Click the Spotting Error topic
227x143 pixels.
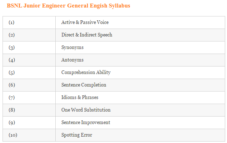(x=77, y=135)
